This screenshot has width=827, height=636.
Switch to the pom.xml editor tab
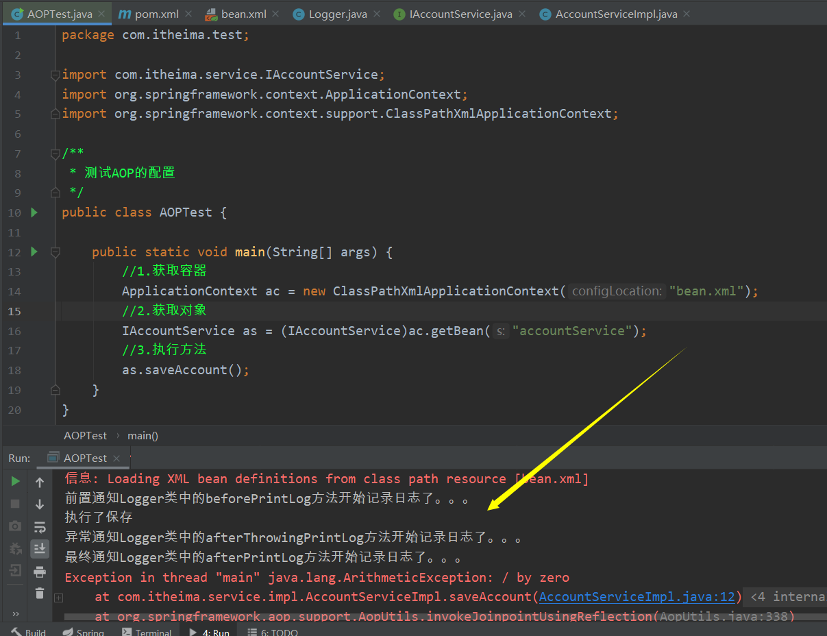(157, 14)
